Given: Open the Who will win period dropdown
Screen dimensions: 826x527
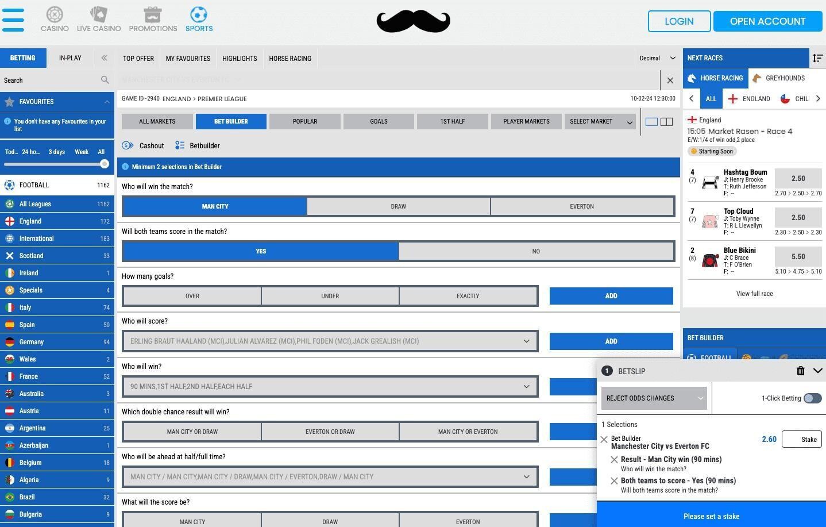Looking at the screenshot, I should [330, 386].
